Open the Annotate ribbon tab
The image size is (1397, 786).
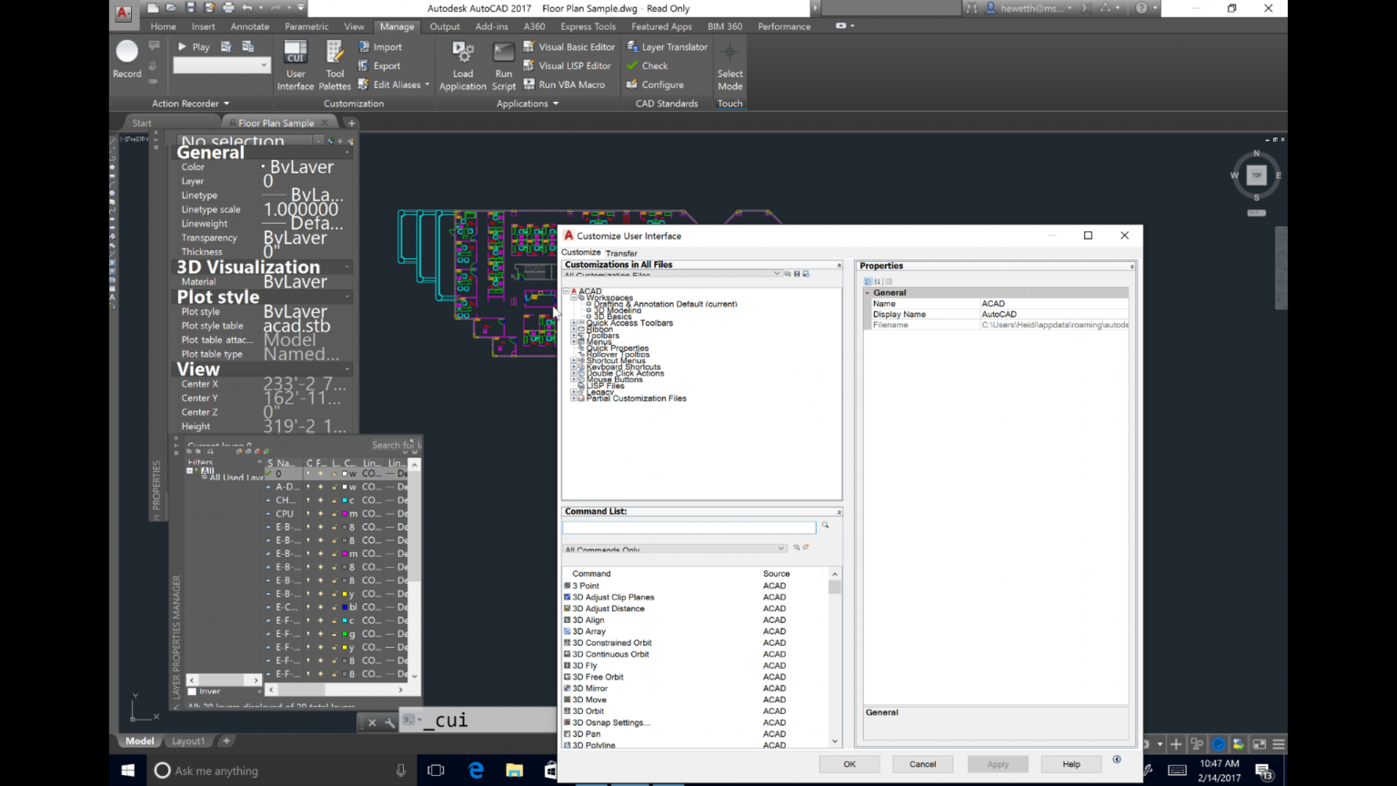tap(249, 26)
